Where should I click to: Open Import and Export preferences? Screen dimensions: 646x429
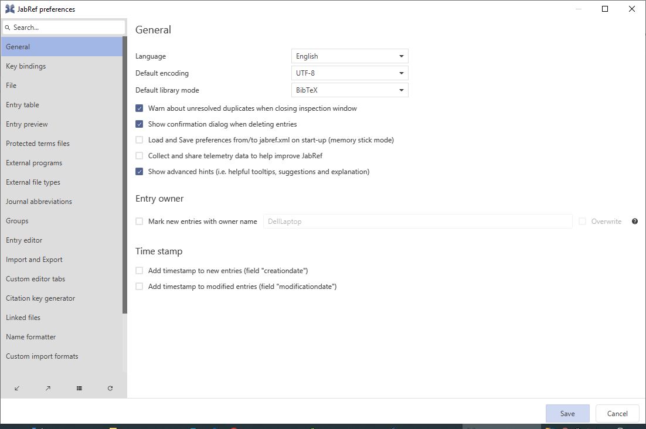point(62,260)
